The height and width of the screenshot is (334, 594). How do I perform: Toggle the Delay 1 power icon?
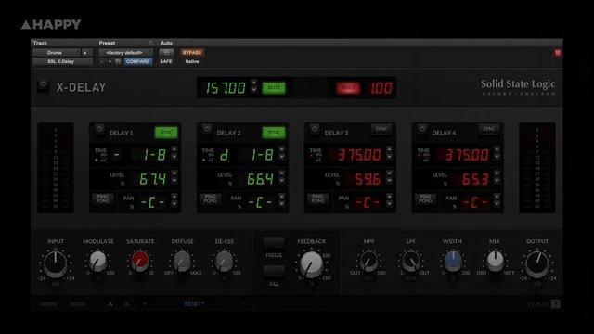click(x=99, y=129)
